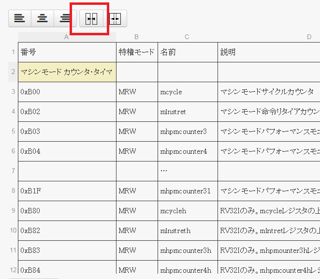Click the mhpmcounter4 name cell
The width and height of the screenshot is (320, 279).
[x=188, y=151]
